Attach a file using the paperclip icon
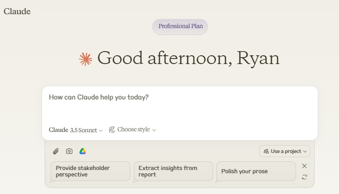Screen dimensions: 339x194 click(55, 151)
